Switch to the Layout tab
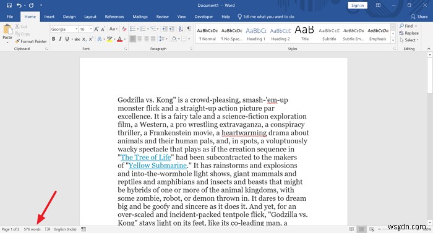Image resolution: width=433 pixels, height=233 pixels. point(90,17)
